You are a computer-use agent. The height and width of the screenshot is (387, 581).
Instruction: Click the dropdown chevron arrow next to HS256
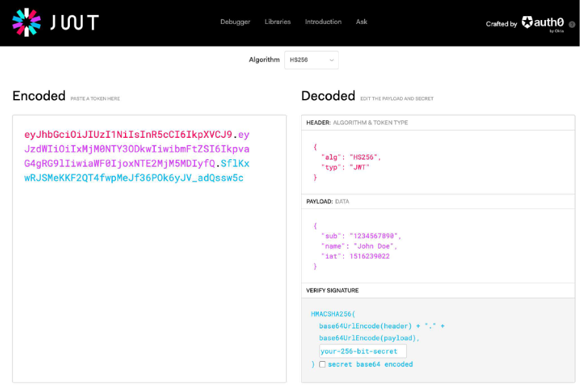pyautogui.click(x=332, y=60)
